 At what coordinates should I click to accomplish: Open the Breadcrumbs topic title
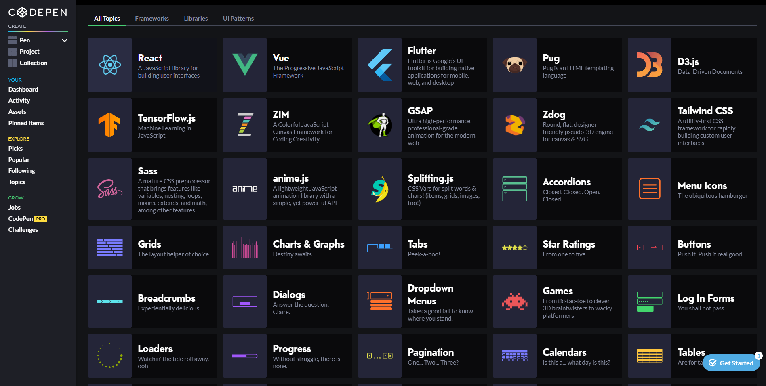(x=166, y=298)
